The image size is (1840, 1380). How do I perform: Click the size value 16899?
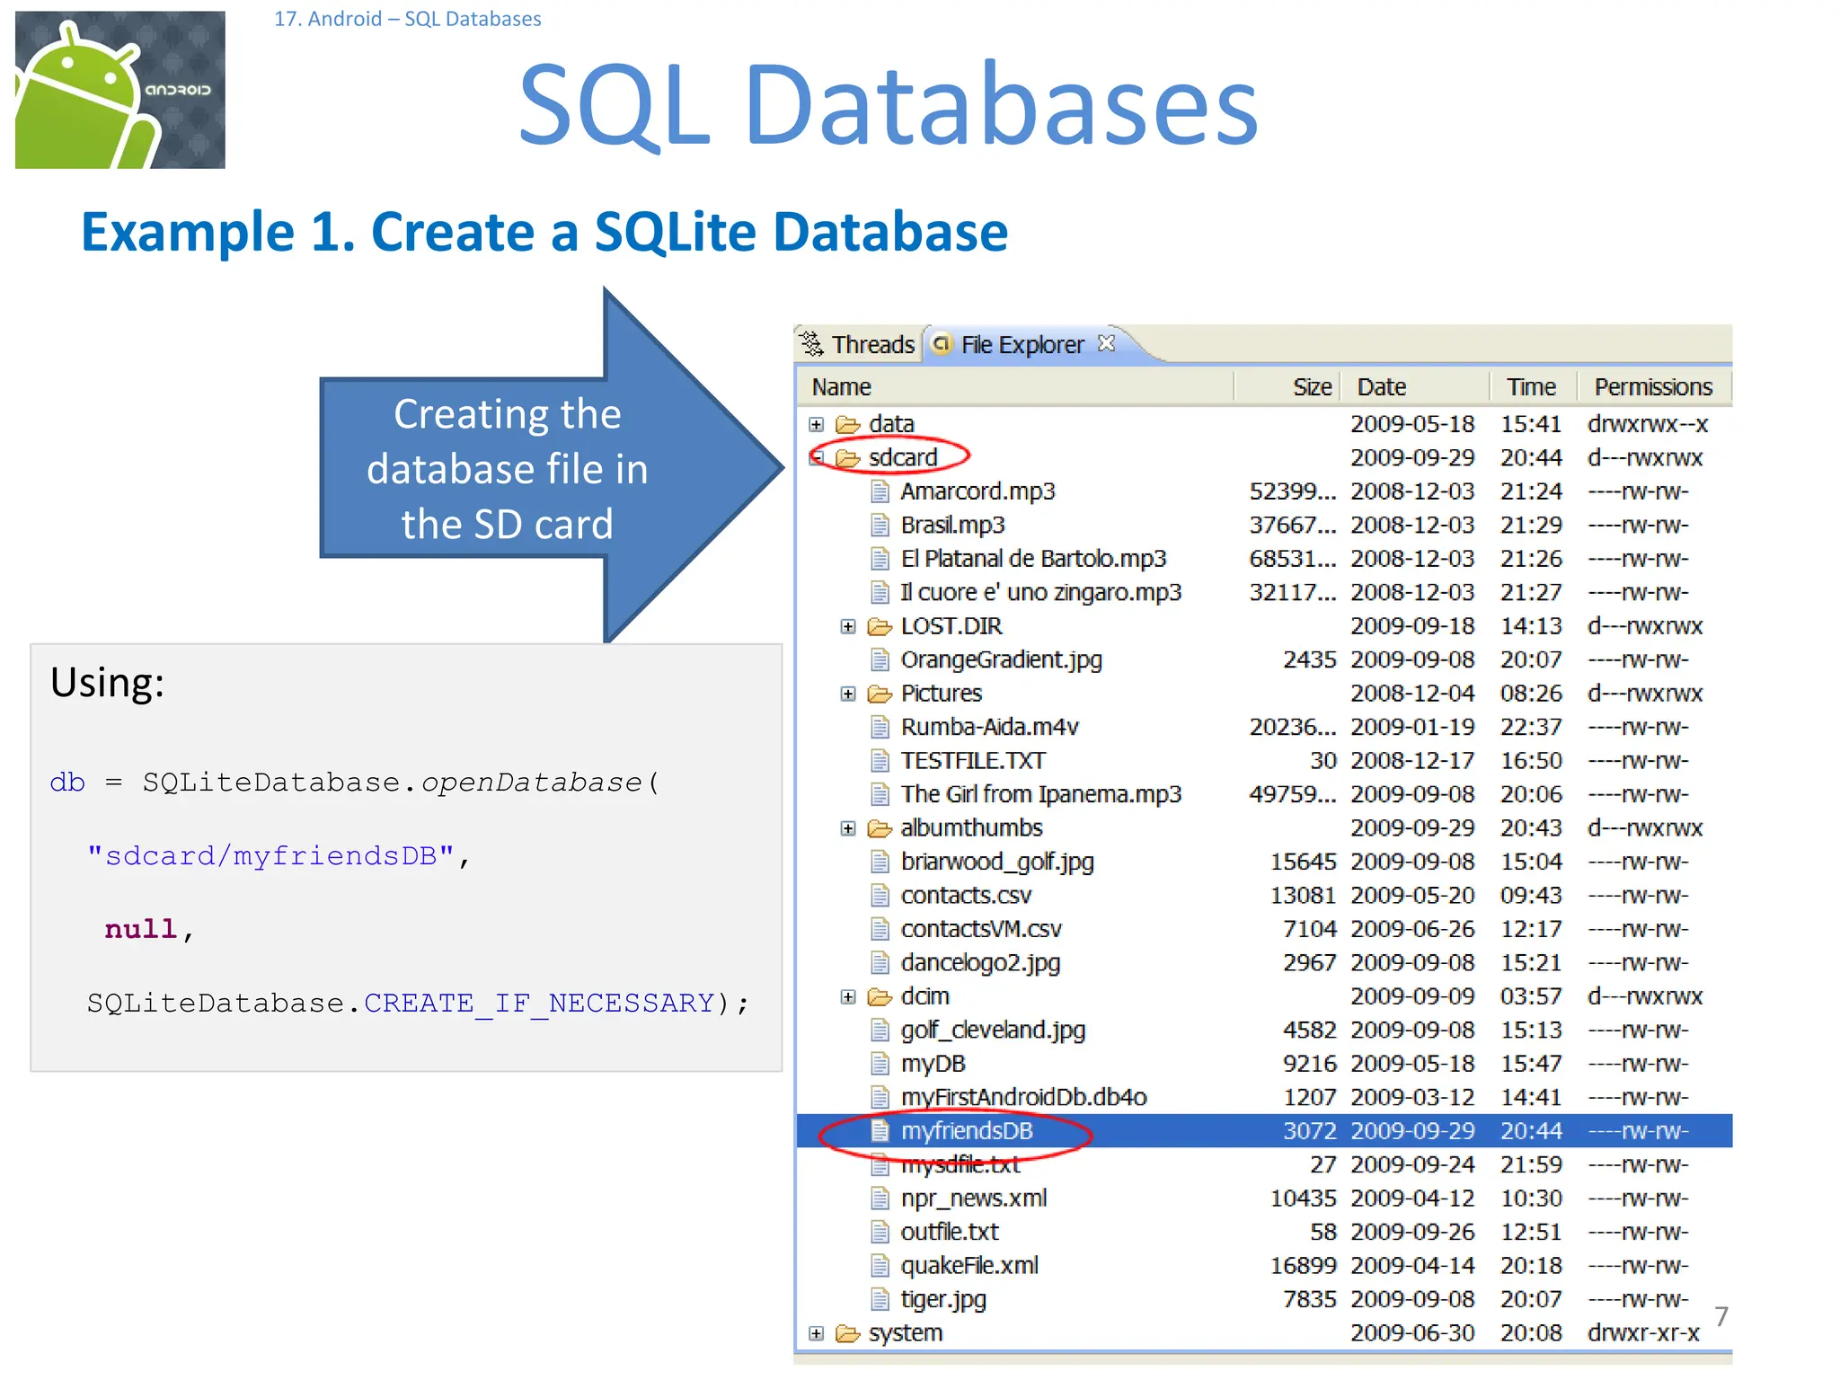point(1303,1266)
